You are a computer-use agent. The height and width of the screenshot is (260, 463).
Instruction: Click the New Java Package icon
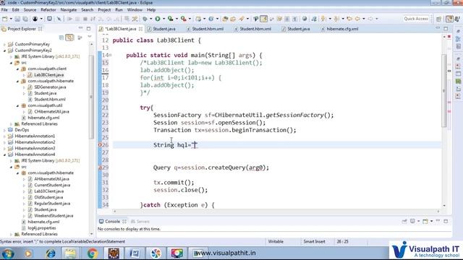(198, 19)
